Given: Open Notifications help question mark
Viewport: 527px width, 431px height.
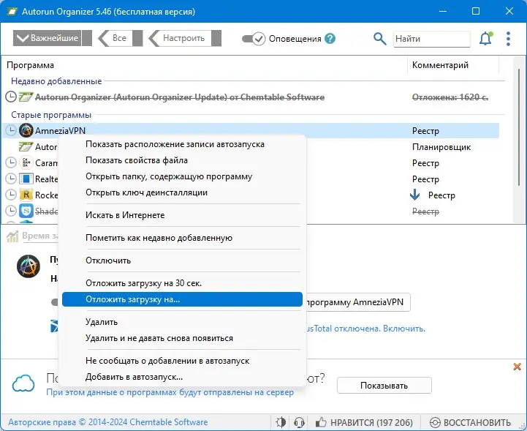Looking at the screenshot, I should (x=330, y=38).
